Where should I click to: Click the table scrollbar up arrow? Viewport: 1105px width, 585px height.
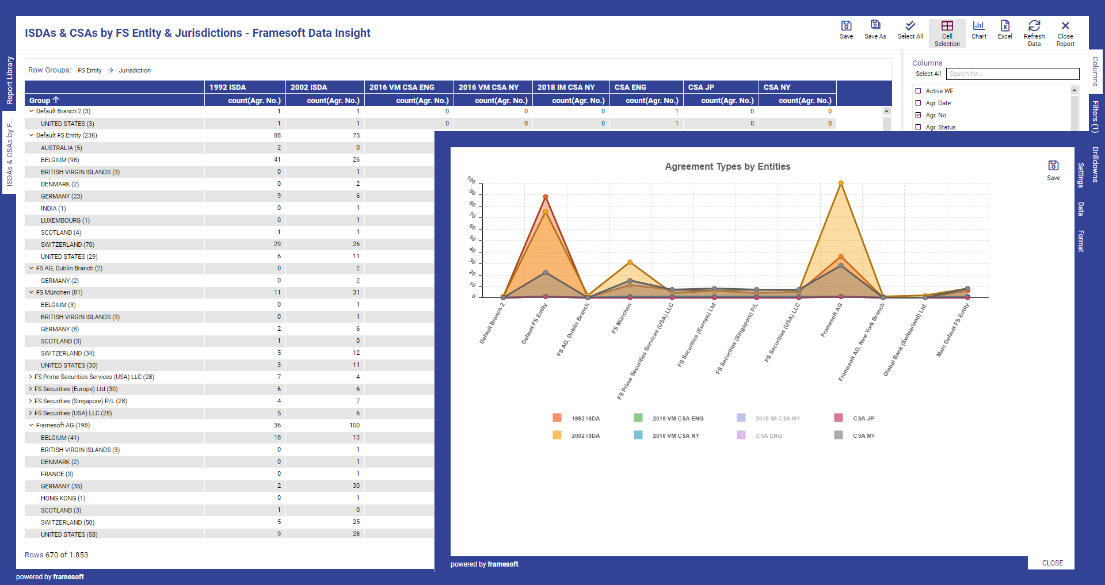tap(886, 111)
